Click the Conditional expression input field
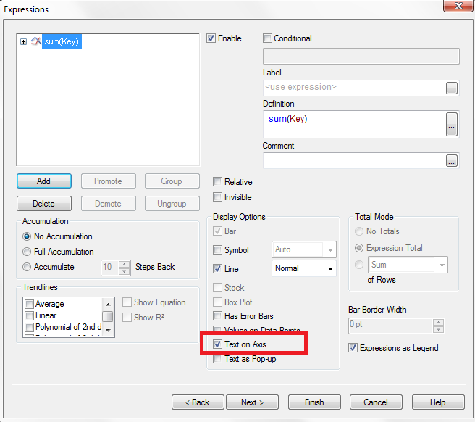Viewport: 475px width, 422px height. click(x=361, y=56)
